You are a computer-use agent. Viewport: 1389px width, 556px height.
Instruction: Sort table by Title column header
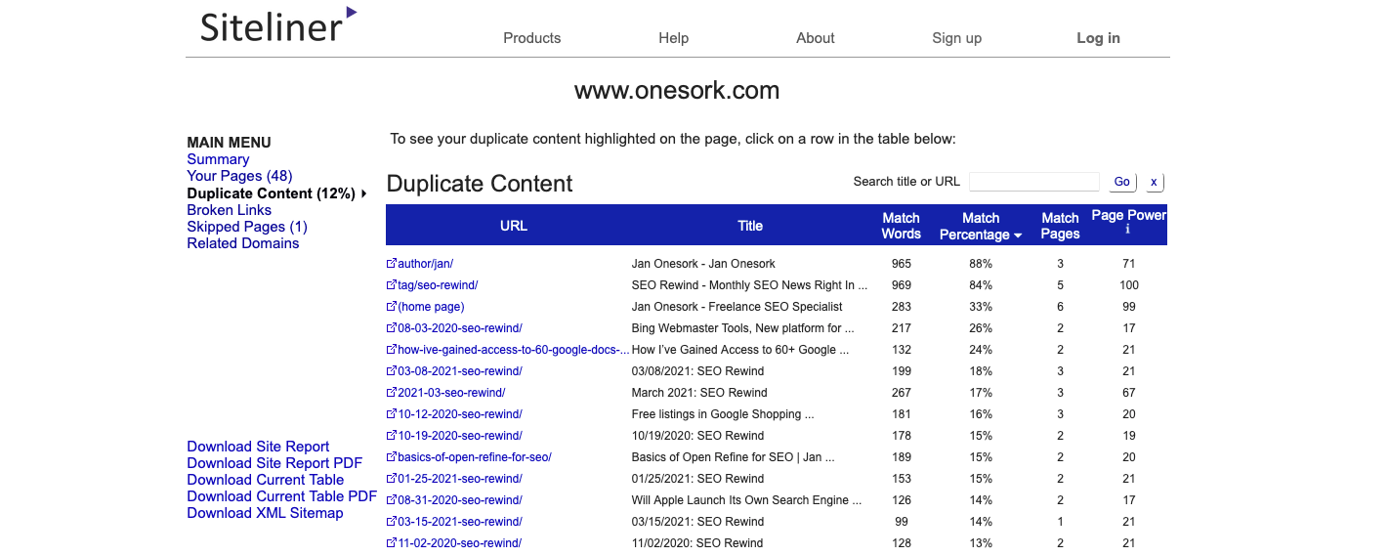[750, 226]
